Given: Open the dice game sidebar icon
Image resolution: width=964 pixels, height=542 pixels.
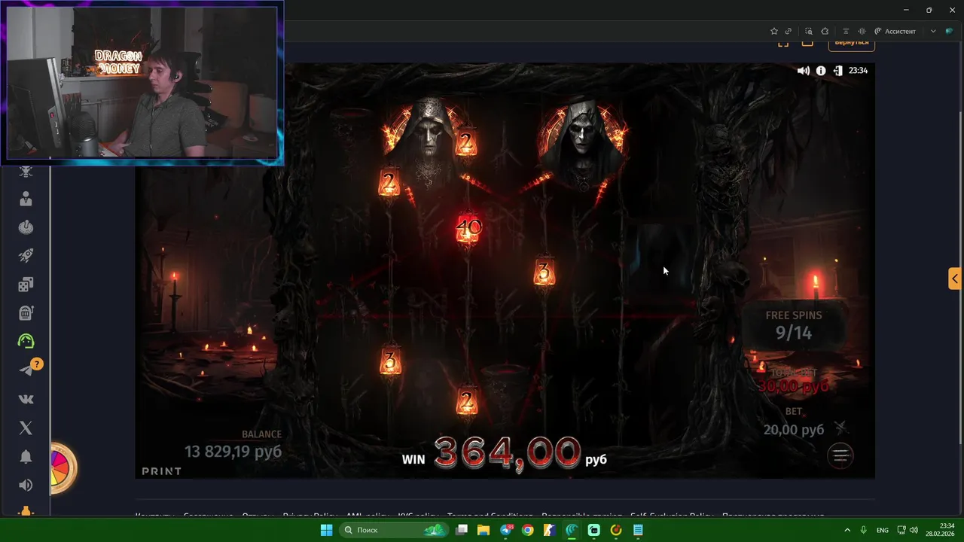Looking at the screenshot, I should [26, 285].
